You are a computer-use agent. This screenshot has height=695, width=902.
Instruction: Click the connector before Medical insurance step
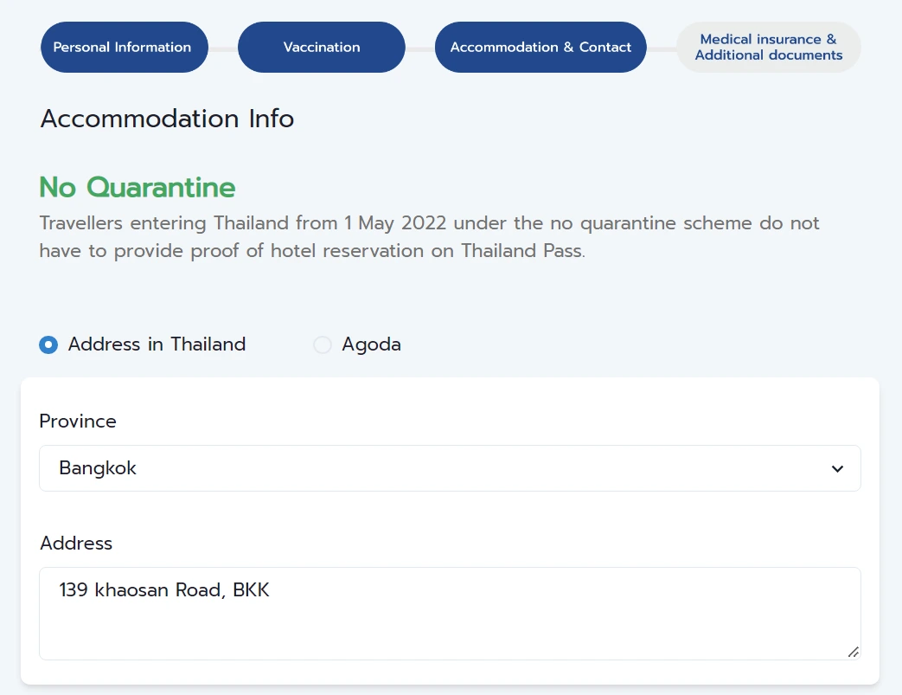[661, 48]
